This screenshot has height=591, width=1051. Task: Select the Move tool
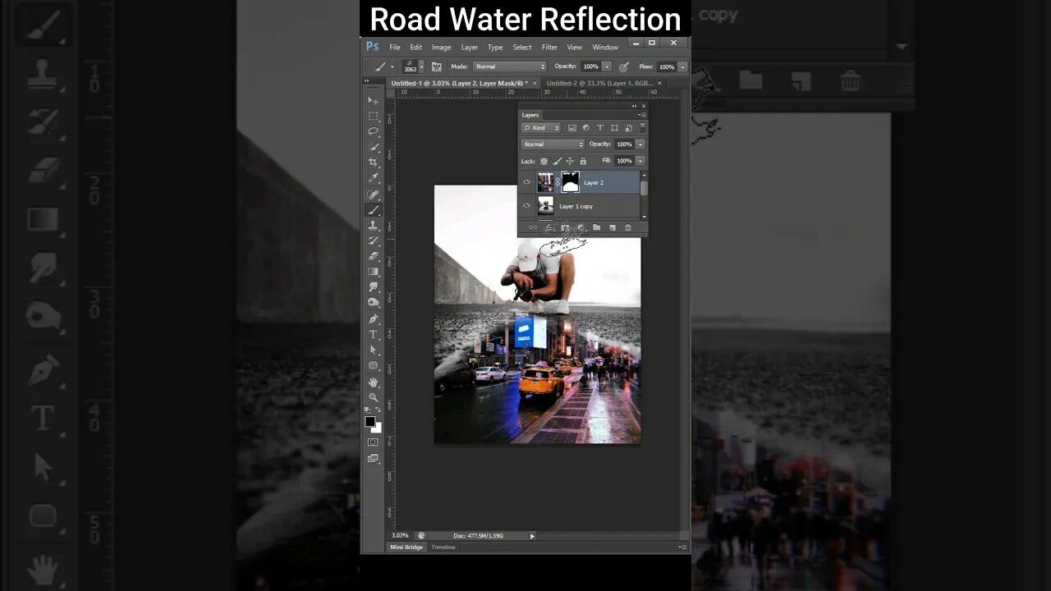pyautogui.click(x=373, y=100)
